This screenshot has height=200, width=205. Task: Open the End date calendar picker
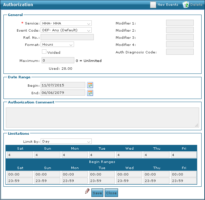90,93
